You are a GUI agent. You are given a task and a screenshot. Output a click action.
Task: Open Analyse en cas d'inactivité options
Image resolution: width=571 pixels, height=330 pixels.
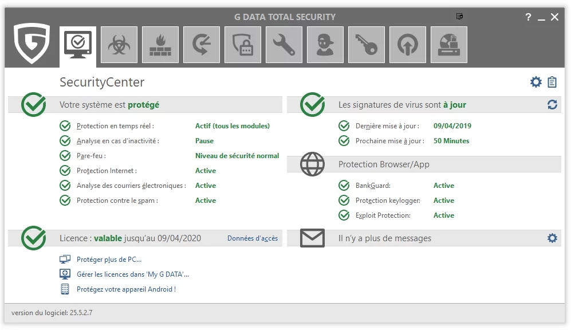coord(118,141)
